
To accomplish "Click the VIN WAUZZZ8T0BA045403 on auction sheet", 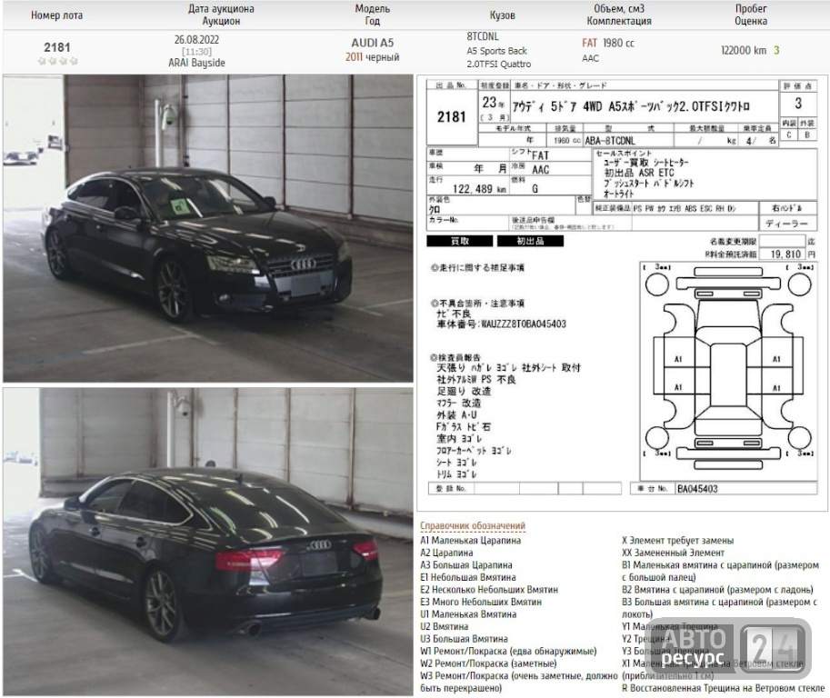I will 523,324.
